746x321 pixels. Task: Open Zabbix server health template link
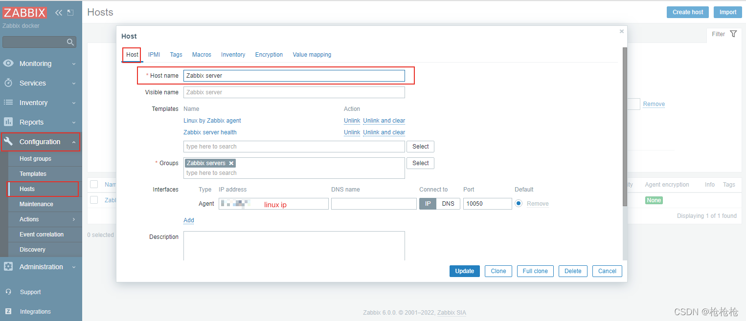(210, 132)
